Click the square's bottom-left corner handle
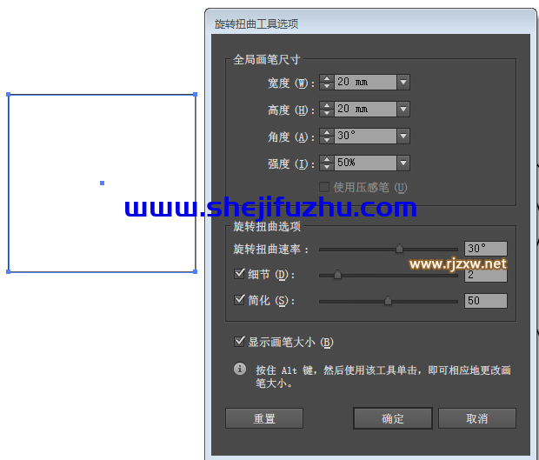 (8, 271)
